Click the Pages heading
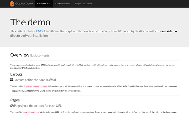The image size is (189, 118). click(x=15, y=100)
